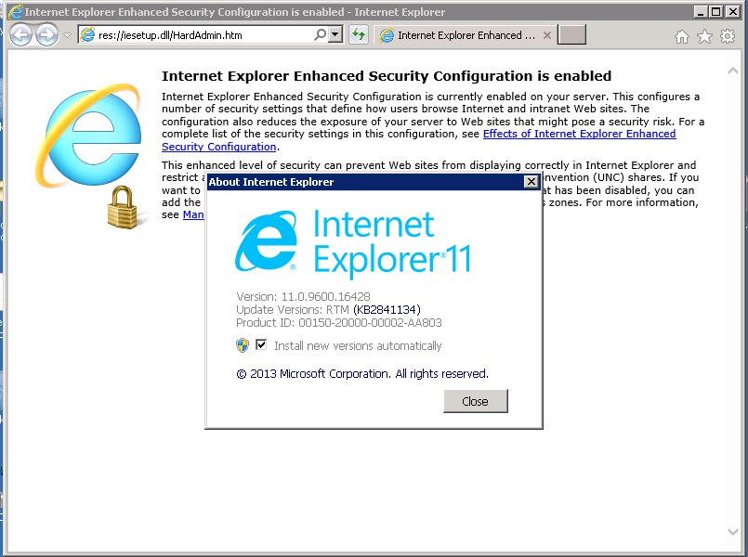The width and height of the screenshot is (748, 557).
Task: Go back with the Back arrow button
Action: tap(20, 34)
